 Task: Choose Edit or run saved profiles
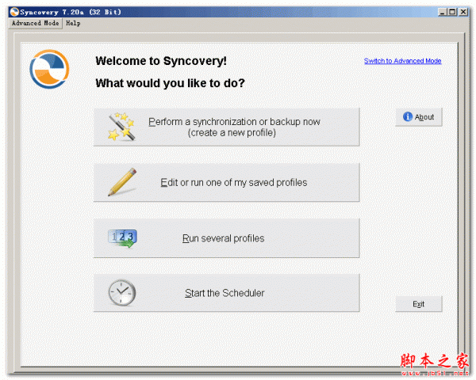226,182
